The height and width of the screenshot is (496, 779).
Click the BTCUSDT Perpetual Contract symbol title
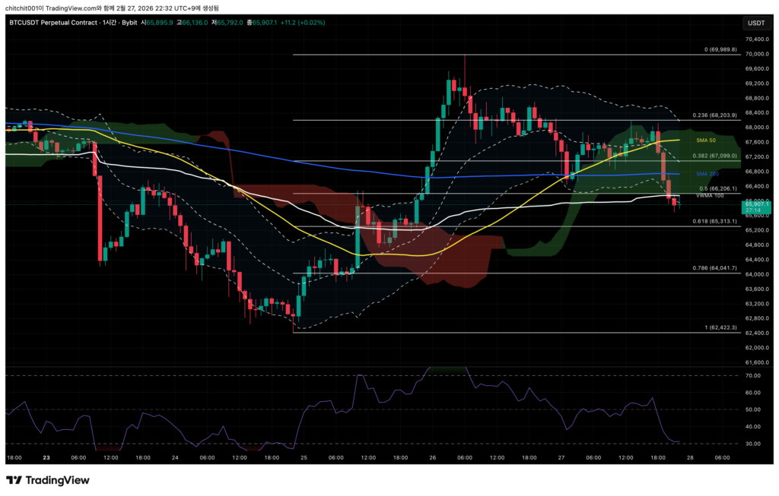tap(52, 23)
